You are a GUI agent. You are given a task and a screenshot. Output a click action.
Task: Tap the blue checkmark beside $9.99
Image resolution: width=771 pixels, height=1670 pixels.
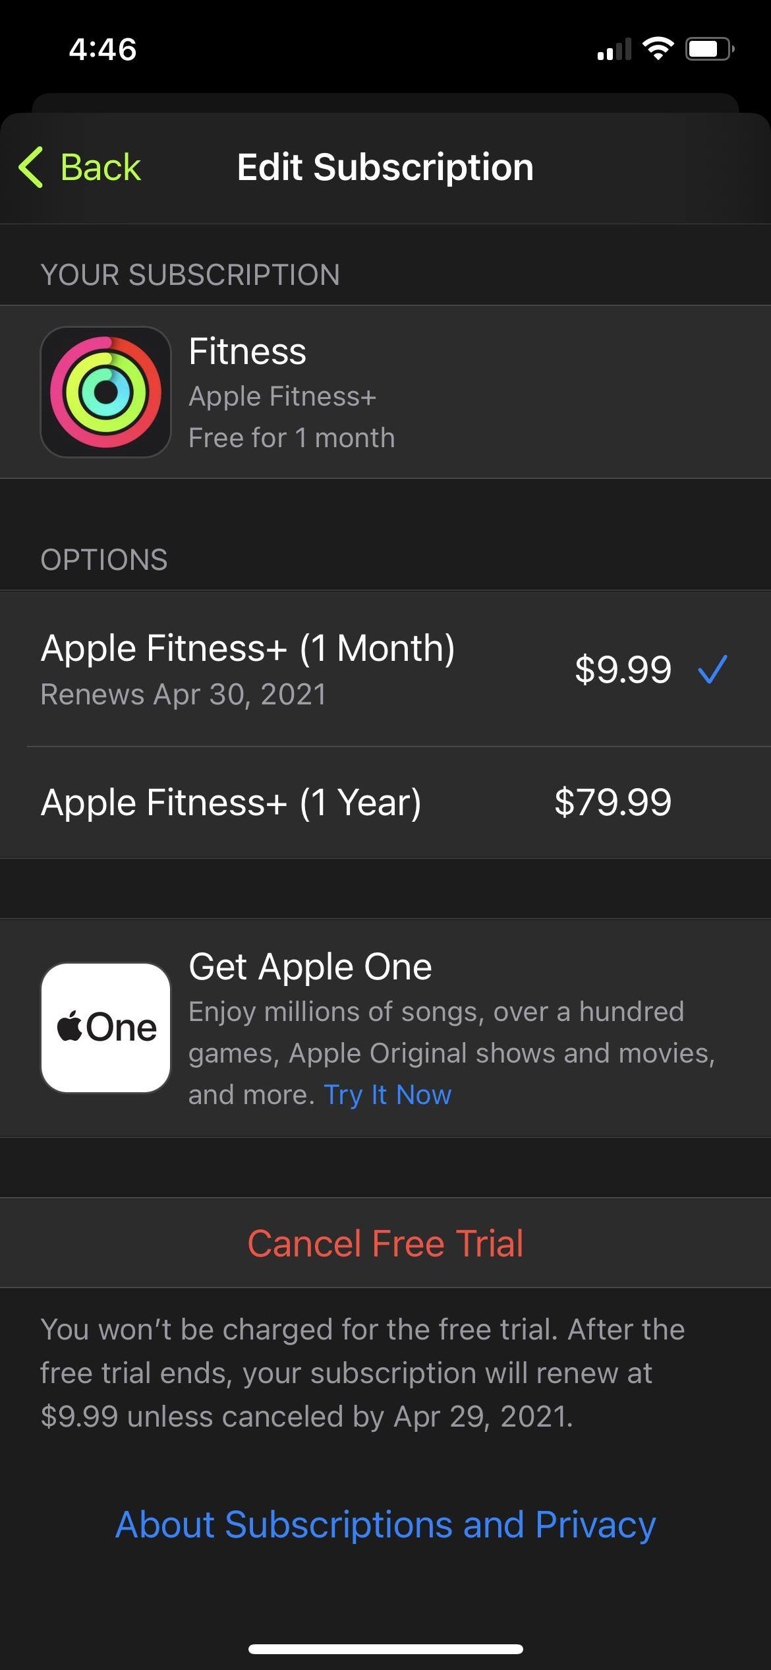coord(712,669)
